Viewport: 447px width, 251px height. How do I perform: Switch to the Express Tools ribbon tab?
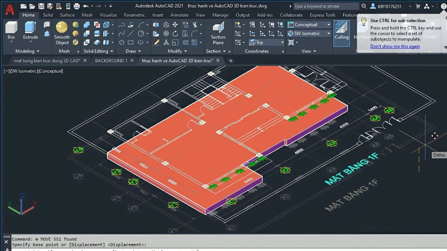coord(323,15)
